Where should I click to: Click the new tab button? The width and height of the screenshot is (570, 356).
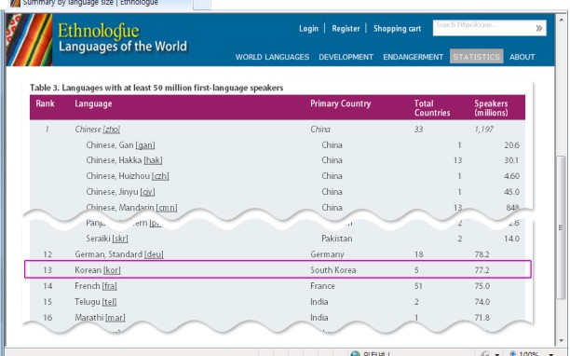click(x=202, y=5)
